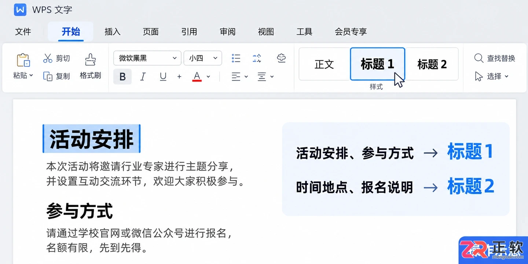Open the 微软黑黑 font name dropdown

[x=147, y=58]
